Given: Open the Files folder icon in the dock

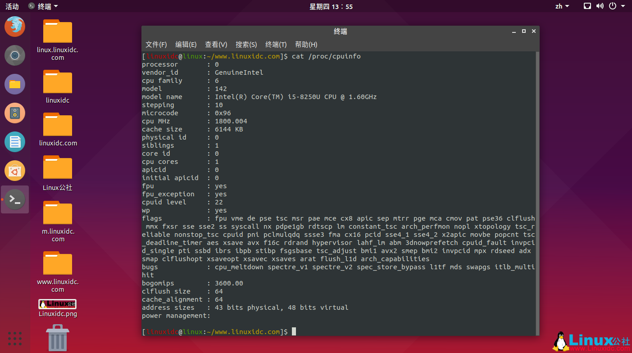Looking at the screenshot, I should pyautogui.click(x=15, y=84).
